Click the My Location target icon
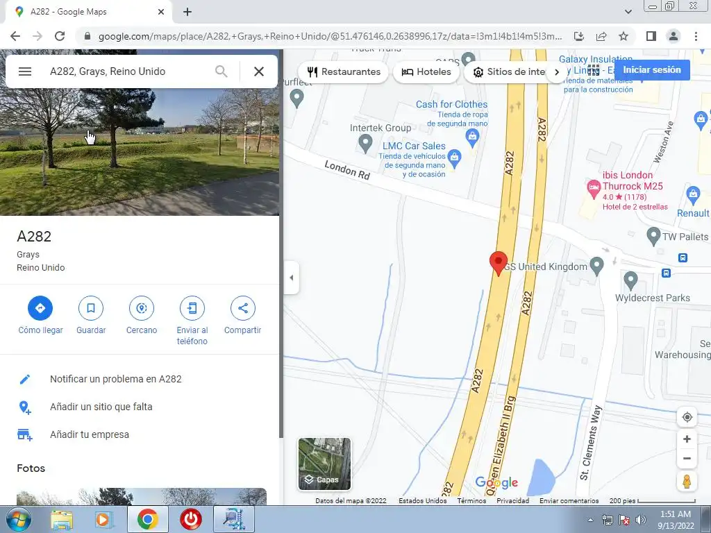711x533 pixels. 687,417
